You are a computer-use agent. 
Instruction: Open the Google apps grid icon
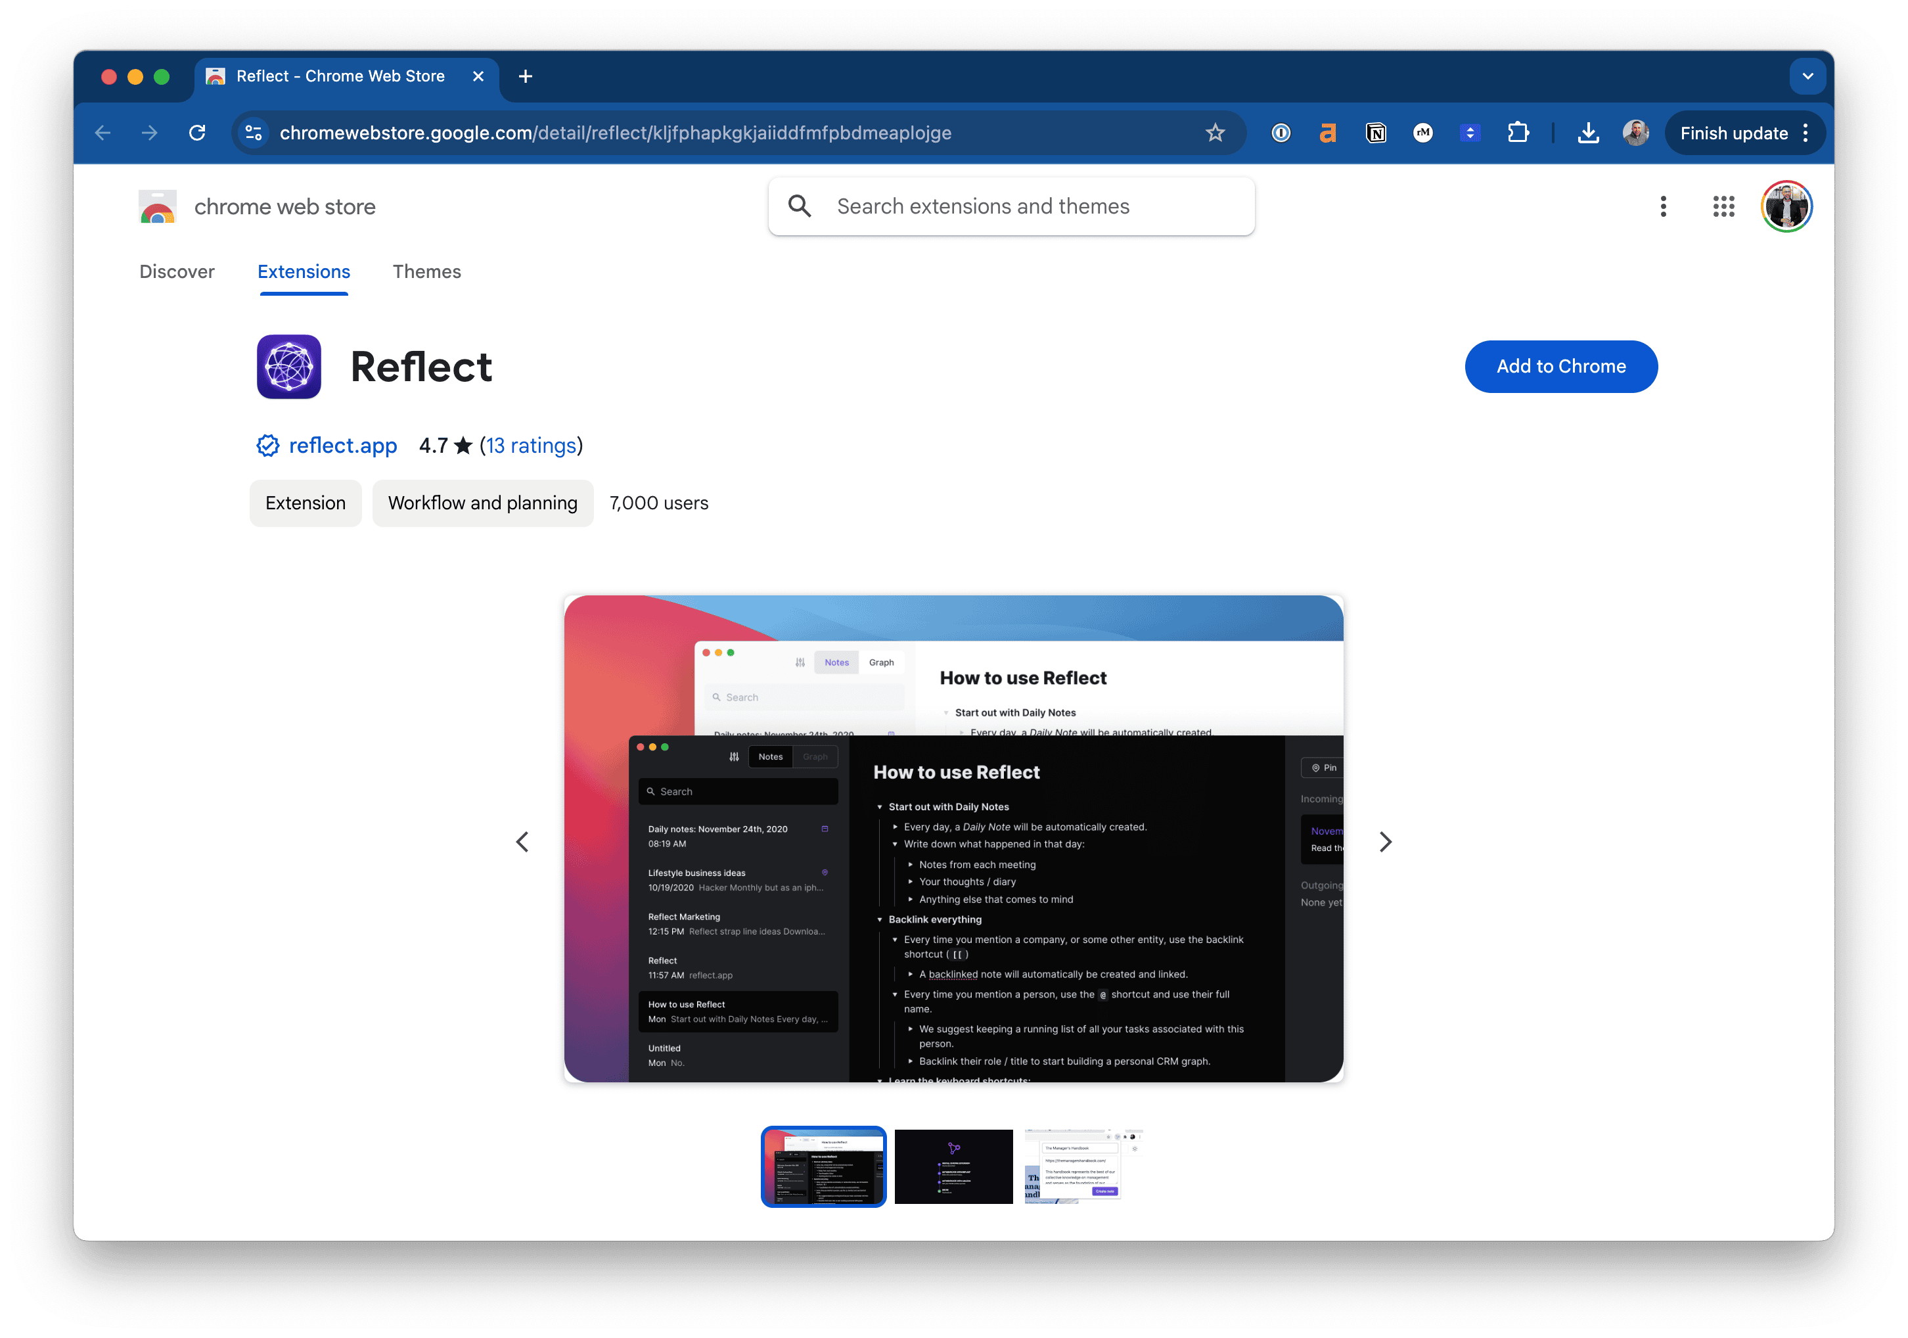click(x=1723, y=207)
